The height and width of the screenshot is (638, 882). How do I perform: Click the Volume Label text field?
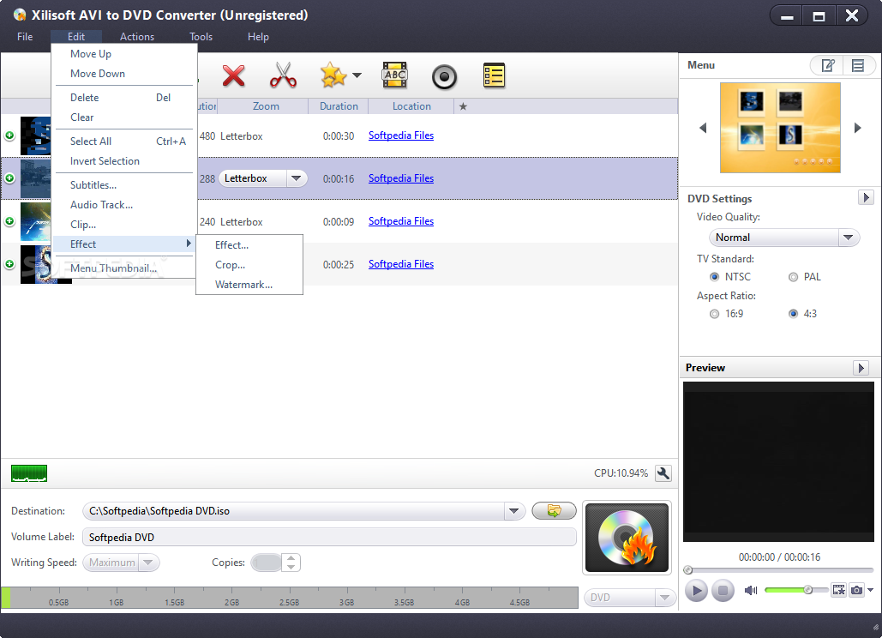click(329, 538)
